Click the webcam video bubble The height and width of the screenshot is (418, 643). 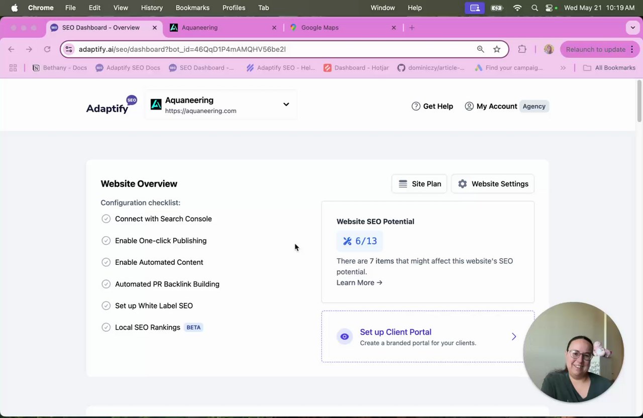pyautogui.click(x=573, y=352)
